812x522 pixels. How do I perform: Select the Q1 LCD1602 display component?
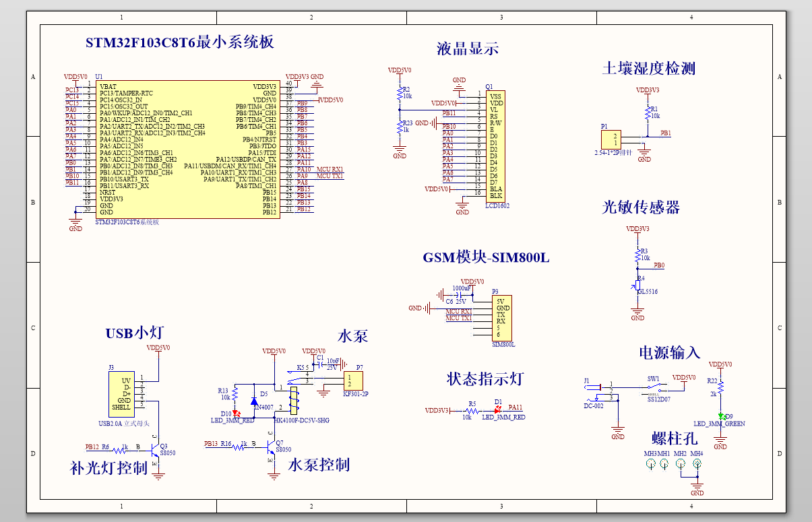click(x=495, y=145)
